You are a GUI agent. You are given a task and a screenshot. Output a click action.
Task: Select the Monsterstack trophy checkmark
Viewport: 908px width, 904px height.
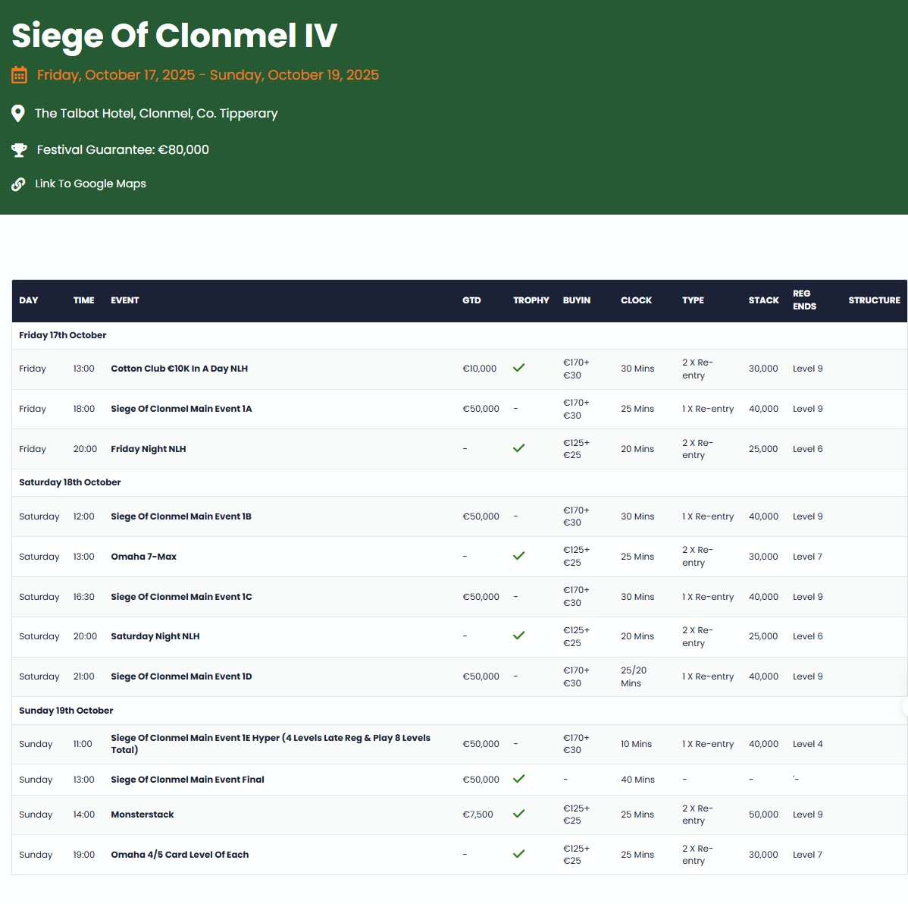click(x=518, y=814)
